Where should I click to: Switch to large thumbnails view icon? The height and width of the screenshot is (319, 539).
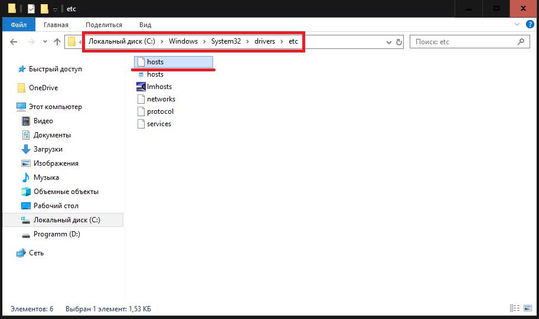click(x=528, y=308)
